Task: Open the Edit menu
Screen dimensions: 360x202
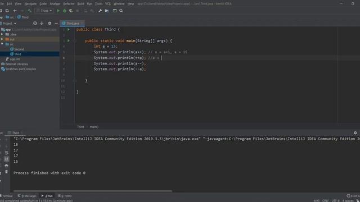Action: 9,4
